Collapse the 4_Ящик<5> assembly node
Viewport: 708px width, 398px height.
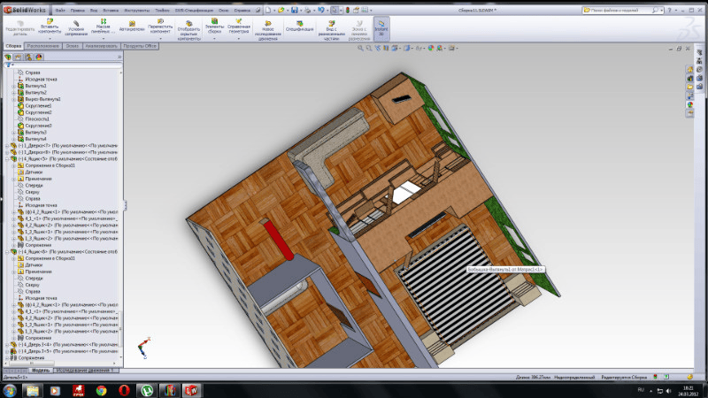coord(6,159)
